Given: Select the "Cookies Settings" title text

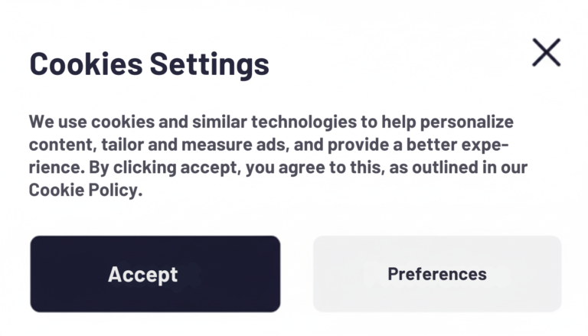Looking at the screenshot, I should [149, 64].
